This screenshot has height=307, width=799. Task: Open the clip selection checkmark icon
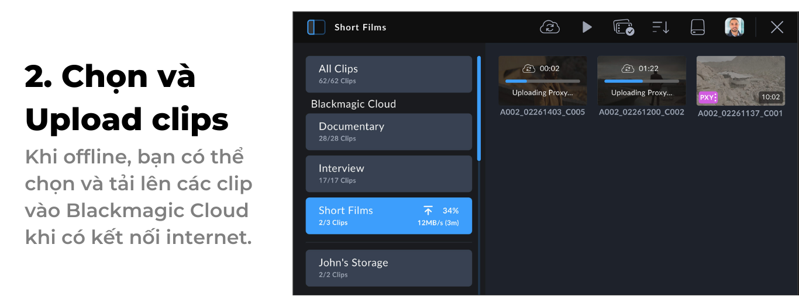click(624, 27)
